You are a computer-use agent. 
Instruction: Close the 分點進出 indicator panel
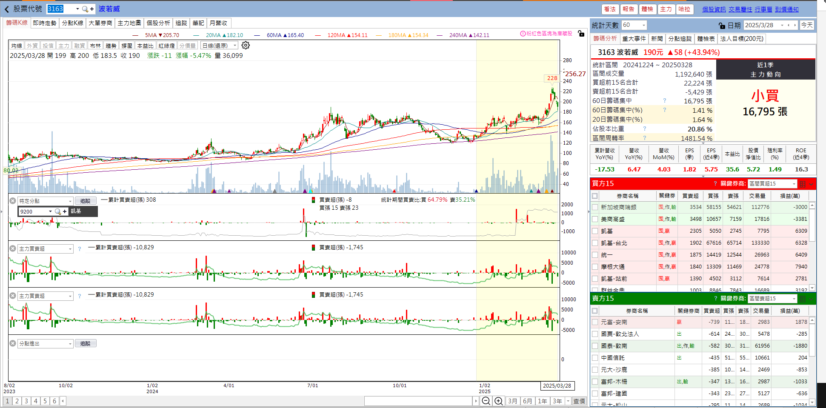(13, 343)
